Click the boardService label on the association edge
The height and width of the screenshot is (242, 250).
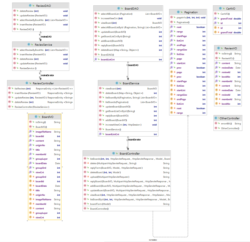point(134,139)
